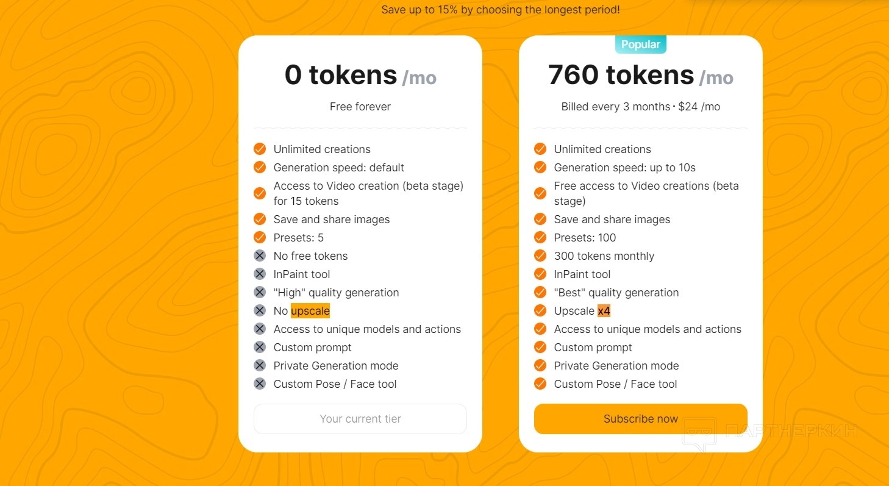Click the highlighted x4 text
Viewport: 889px width, 486px height.
click(x=604, y=311)
